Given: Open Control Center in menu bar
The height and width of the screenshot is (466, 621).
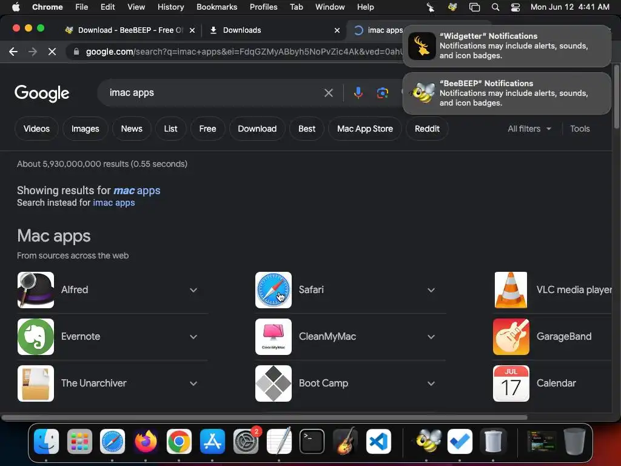Looking at the screenshot, I should [x=515, y=7].
